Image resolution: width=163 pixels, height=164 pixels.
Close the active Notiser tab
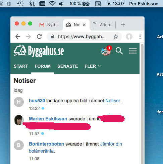click(84, 25)
